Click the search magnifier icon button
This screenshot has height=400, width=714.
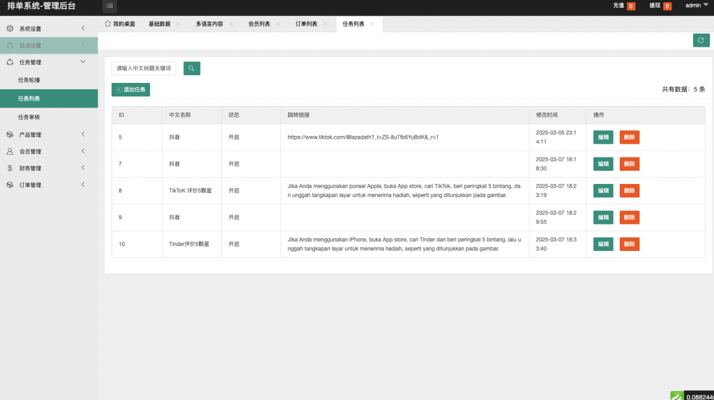[192, 68]
